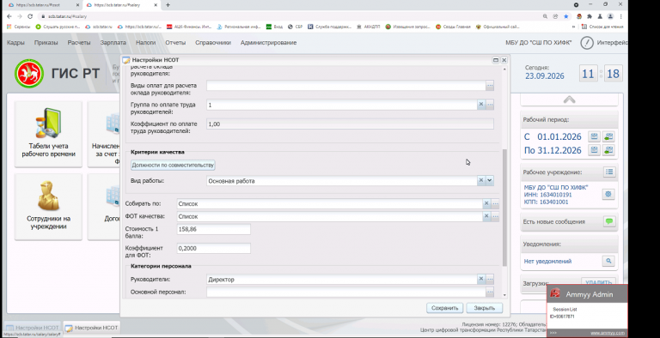
Task: Clear the Вид работы value
Action: pyautogui.click(x=481, y=180)
